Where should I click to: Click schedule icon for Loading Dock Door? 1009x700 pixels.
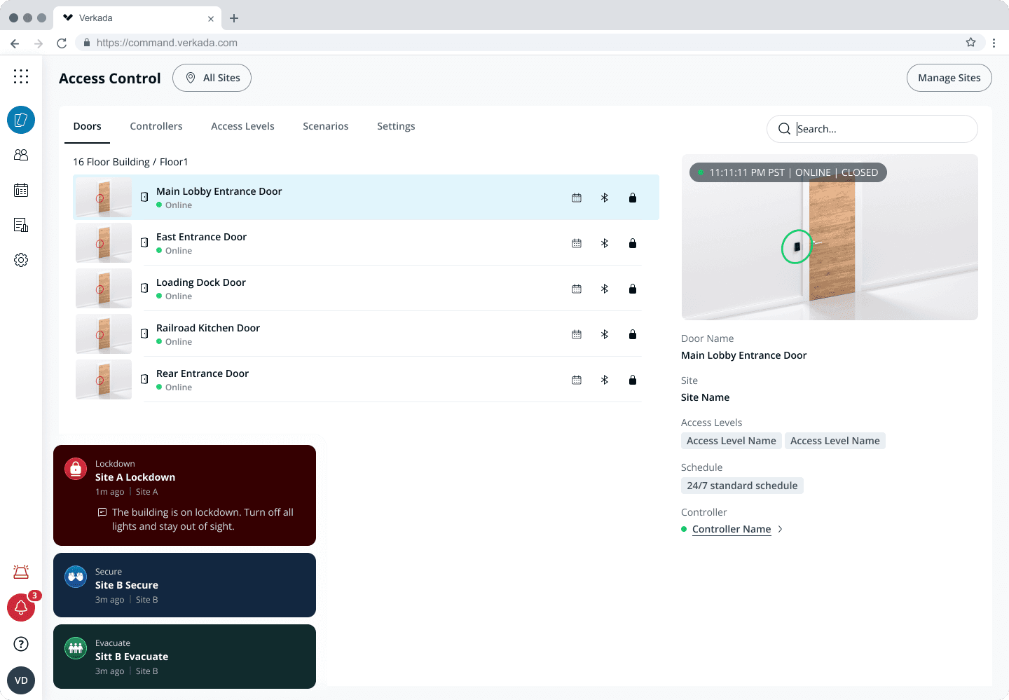click(577, 289)
